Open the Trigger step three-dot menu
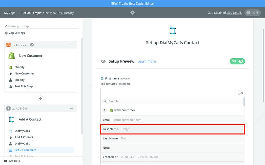 pos(72,45)
